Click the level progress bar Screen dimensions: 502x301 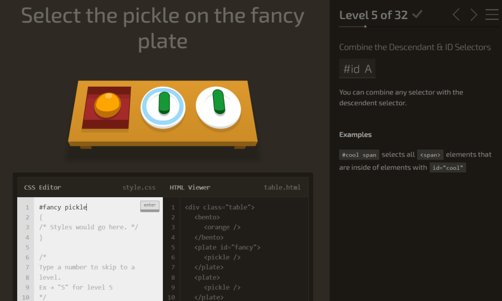tap(352, 26)
